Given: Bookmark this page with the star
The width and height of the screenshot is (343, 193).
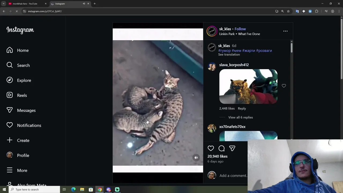Looking at the screenshot, I should click(288, 11).
